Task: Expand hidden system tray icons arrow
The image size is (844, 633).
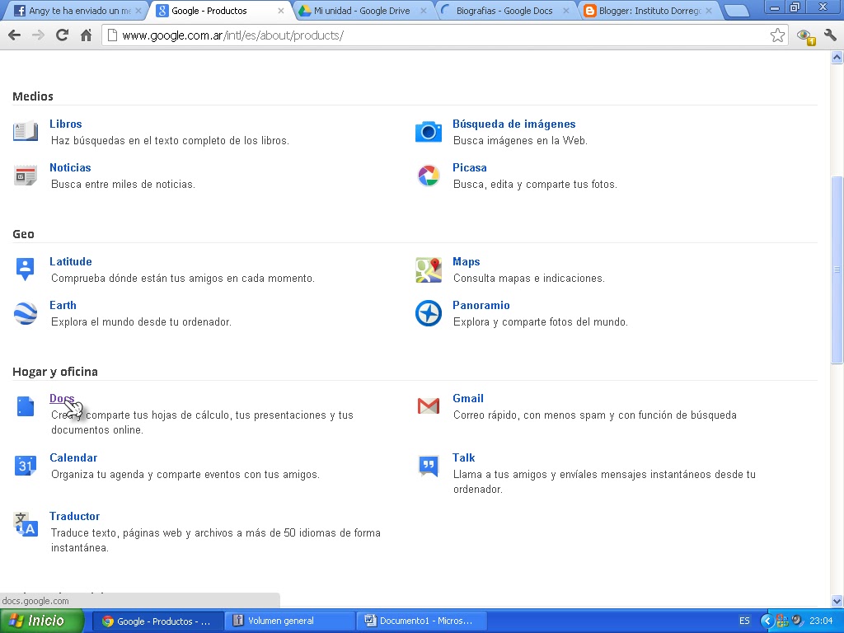Action: (767, 621)
